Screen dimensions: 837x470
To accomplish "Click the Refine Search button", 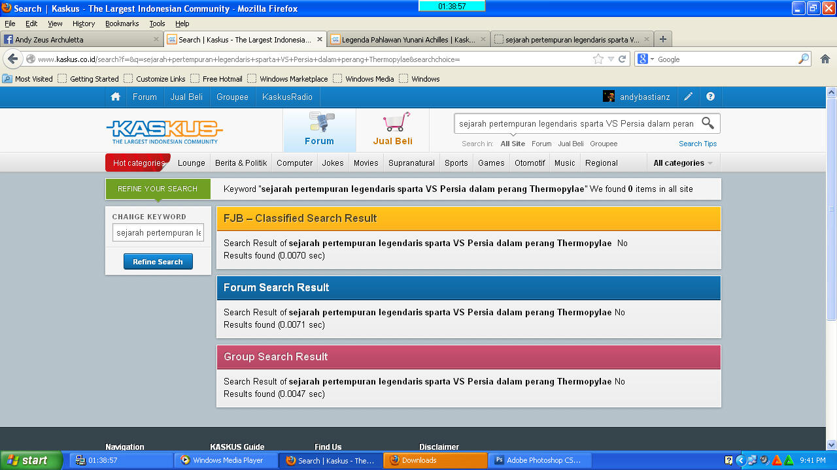I will (158, 262).
